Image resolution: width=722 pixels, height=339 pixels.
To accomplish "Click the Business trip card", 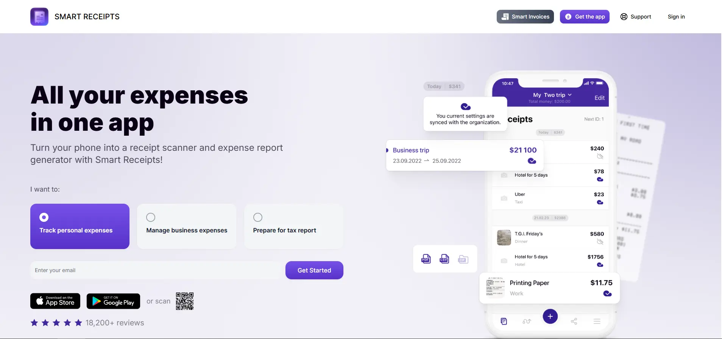I will click(465, 155).
